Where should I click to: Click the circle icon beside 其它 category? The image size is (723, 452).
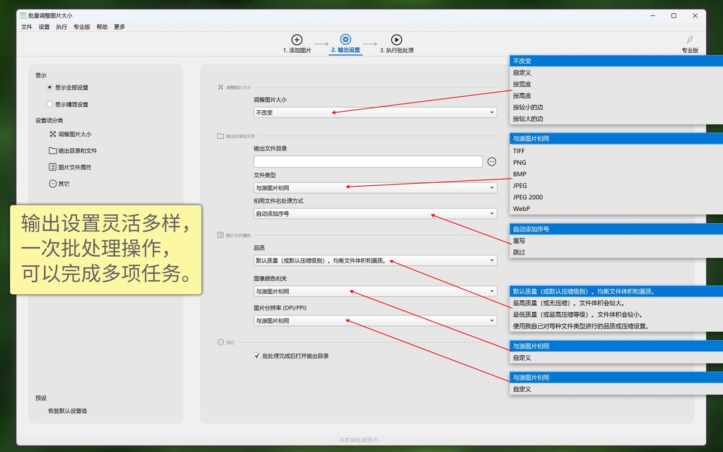pyautogui.click(x=53, y=184)
